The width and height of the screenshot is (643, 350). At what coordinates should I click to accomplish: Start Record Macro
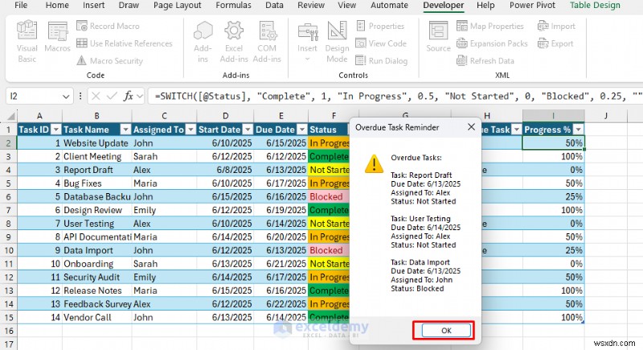pyautogui.click(x=108, y=26)
